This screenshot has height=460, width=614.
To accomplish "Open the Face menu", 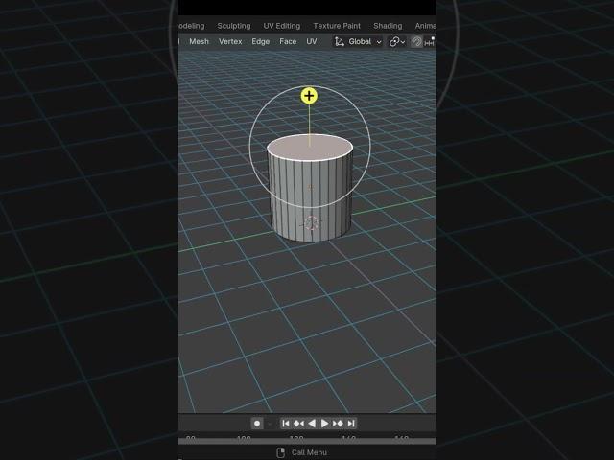I will click(288, 41).
